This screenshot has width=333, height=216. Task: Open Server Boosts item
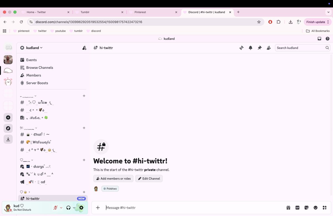click(53, 83)
